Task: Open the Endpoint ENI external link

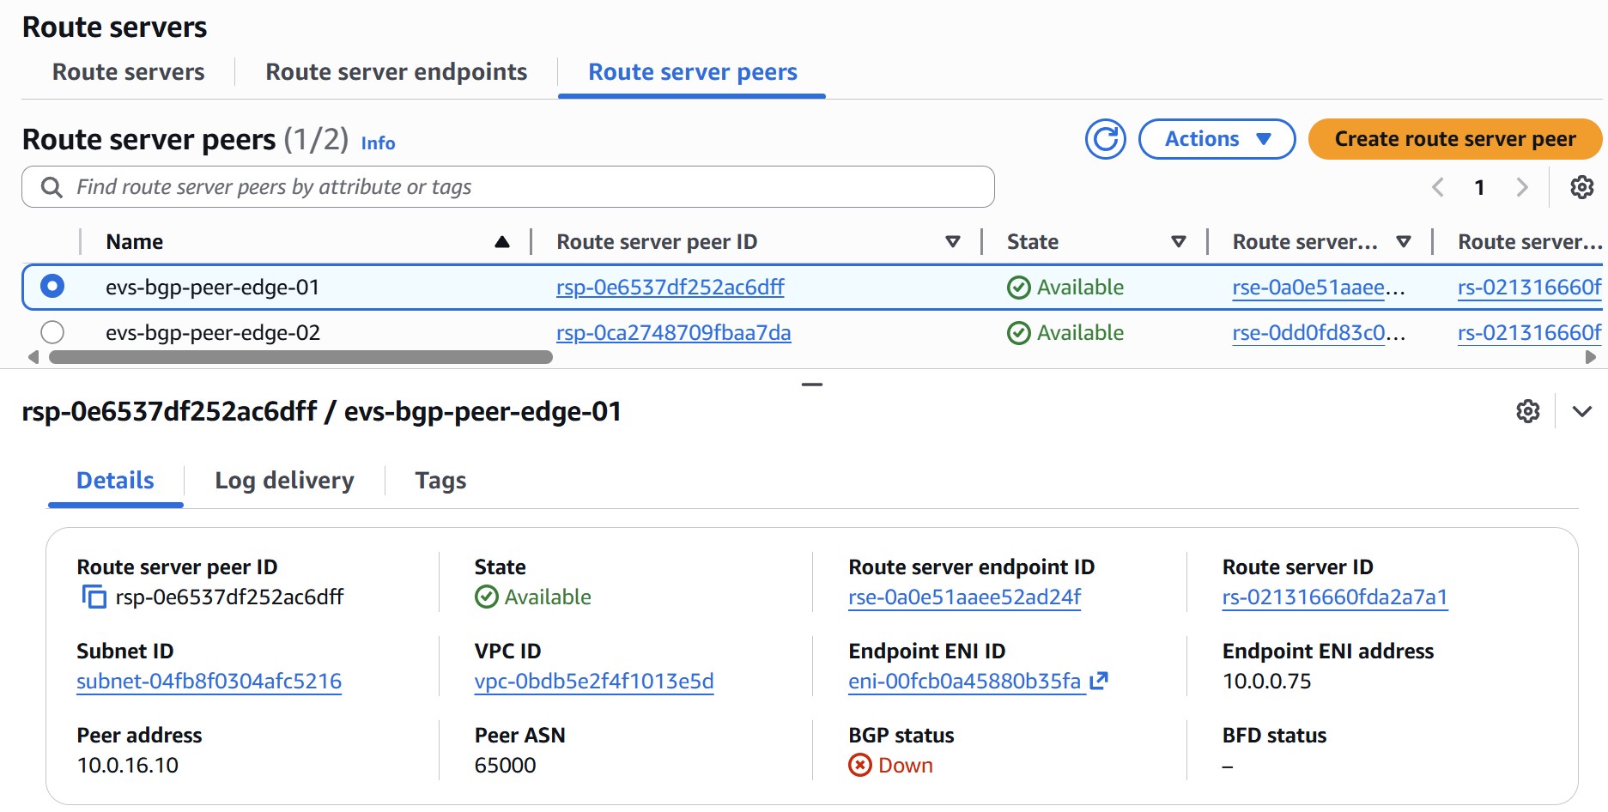Action: pyautogui.click(x=1100, y=681)
